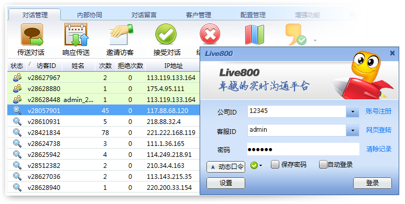The width and height of the screenshot is (405, 204).
Task: Switch to the 对话留言 tab
Action: click(144, 15)
